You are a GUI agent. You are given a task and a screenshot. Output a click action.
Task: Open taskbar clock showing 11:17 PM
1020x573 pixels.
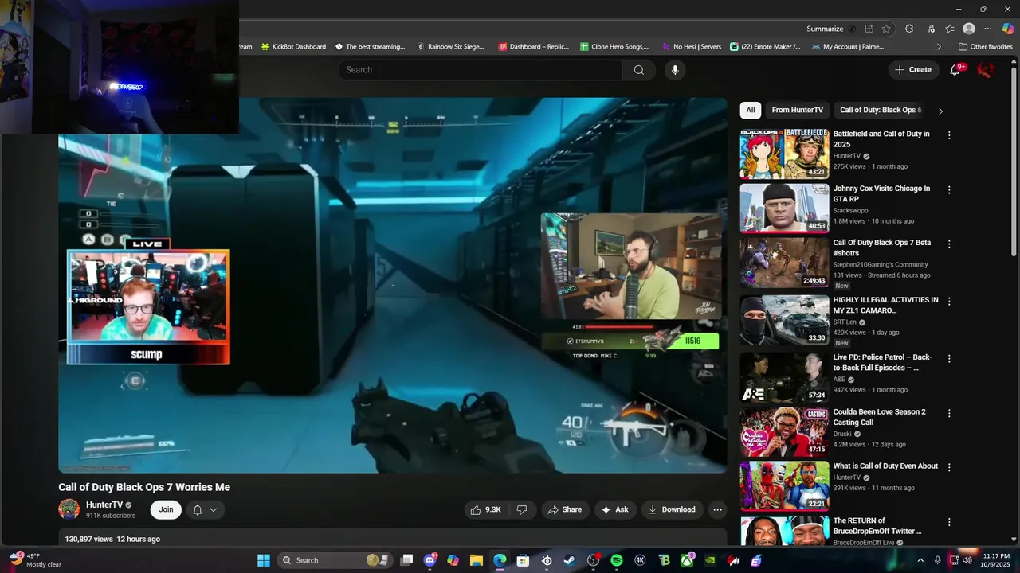(996, 560)
